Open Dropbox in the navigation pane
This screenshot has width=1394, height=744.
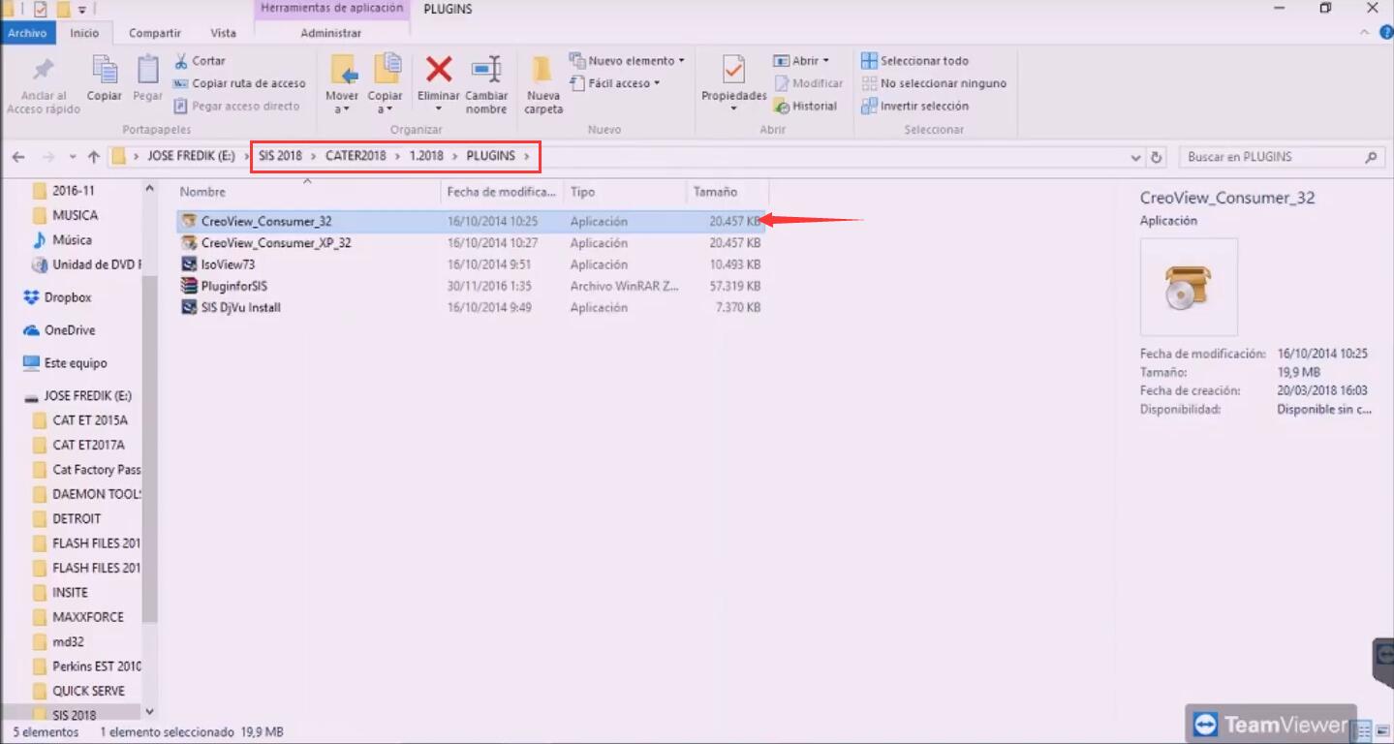[x=58, y=297]
